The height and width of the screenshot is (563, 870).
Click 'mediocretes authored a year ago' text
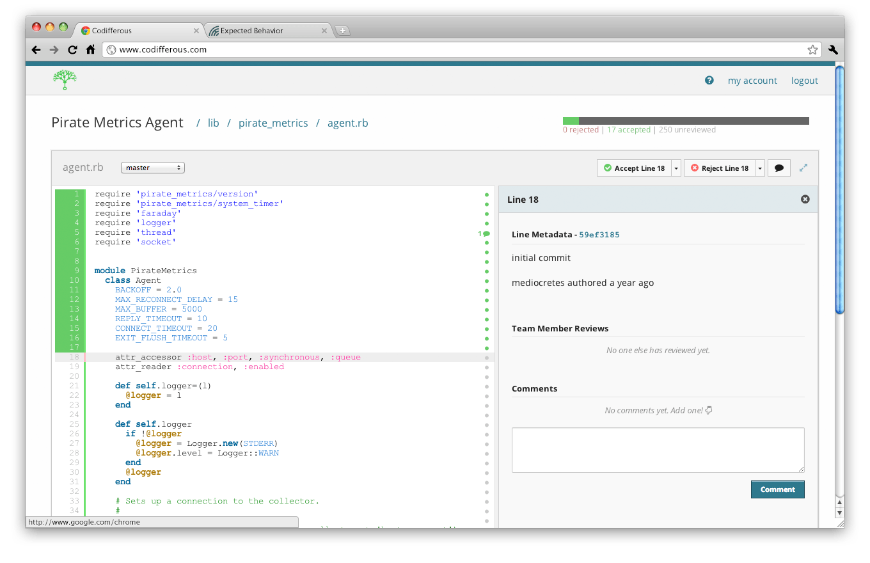pyautogui.click(x=583, y=283)
